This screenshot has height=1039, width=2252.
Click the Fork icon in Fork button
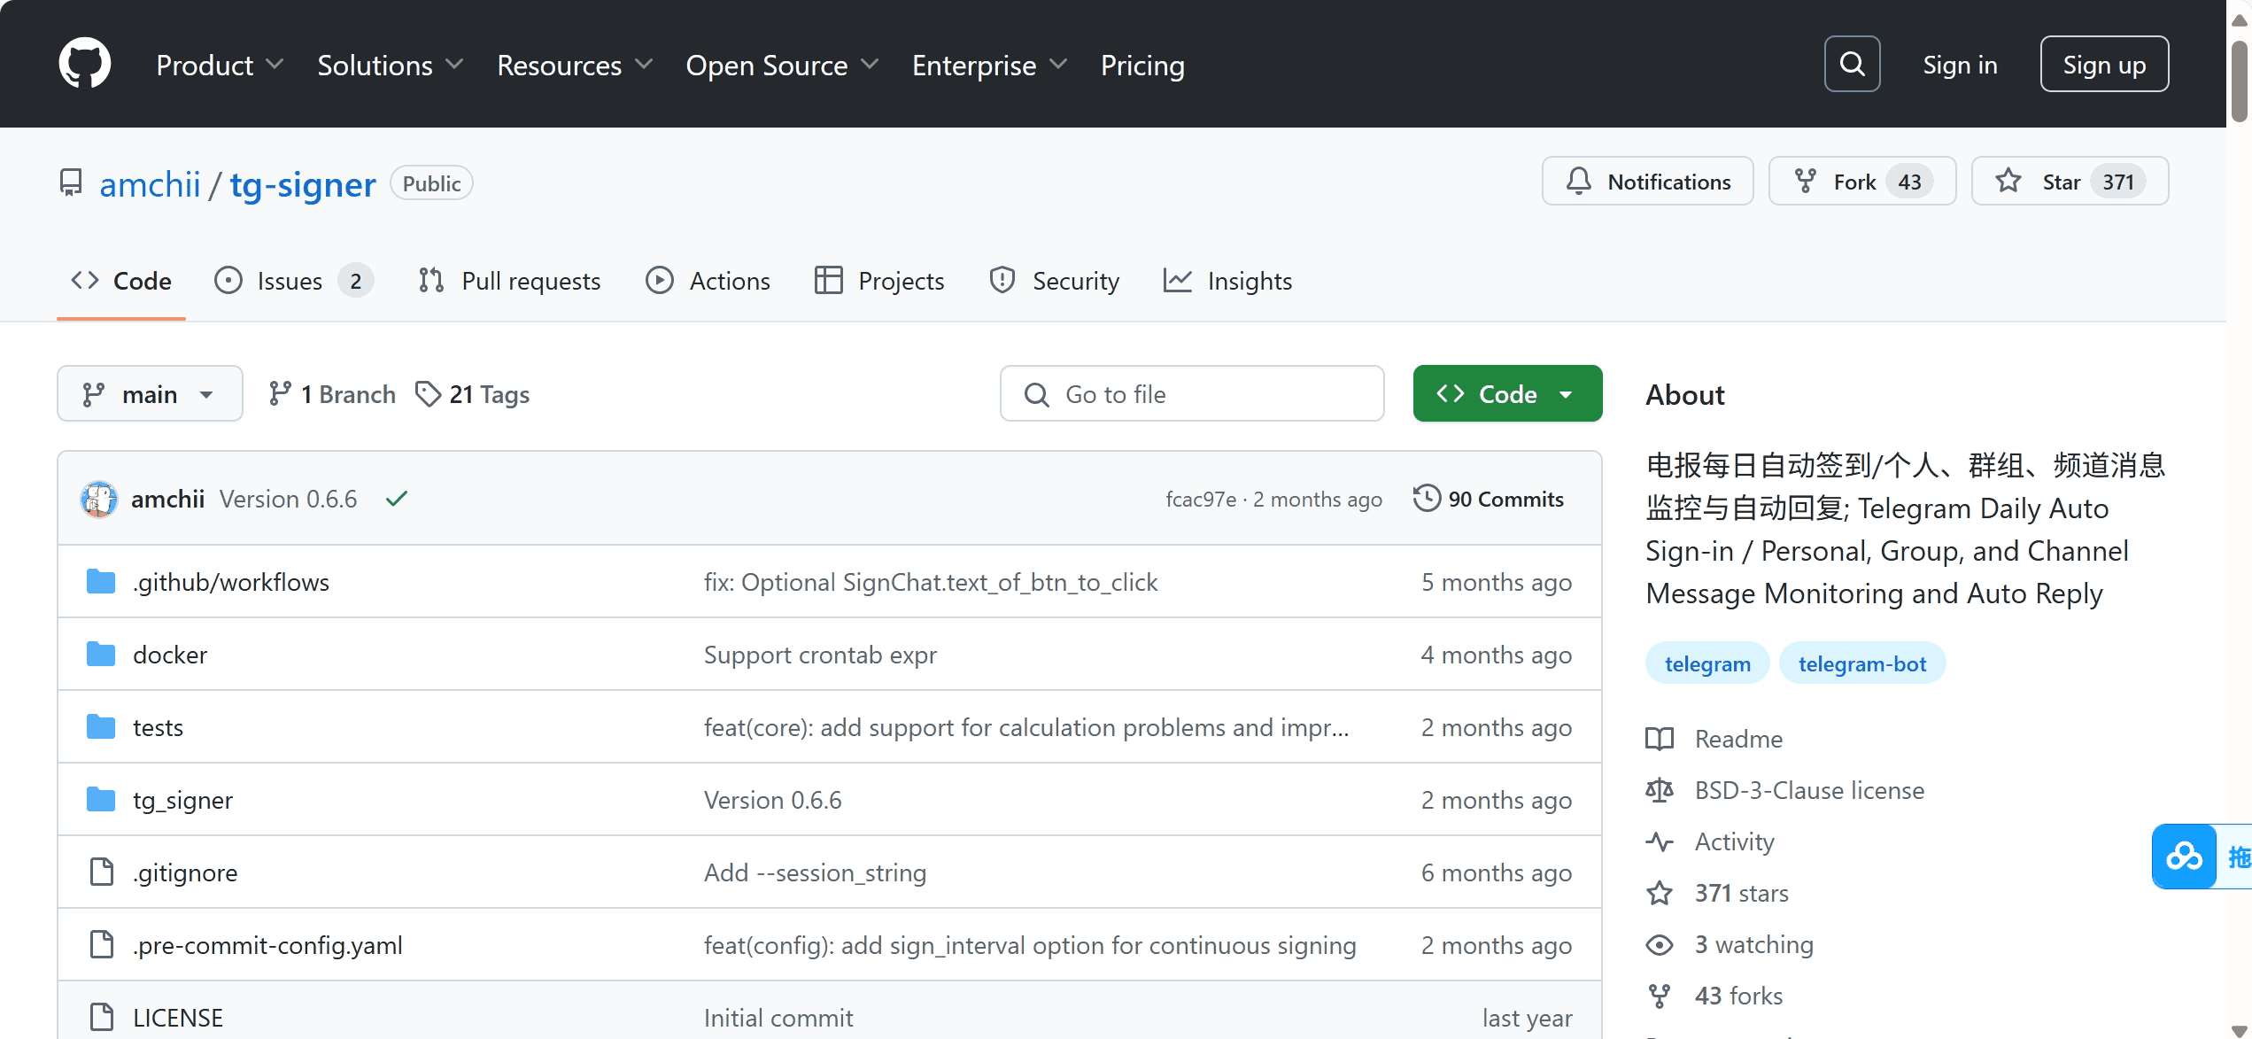click(1806, 182)
